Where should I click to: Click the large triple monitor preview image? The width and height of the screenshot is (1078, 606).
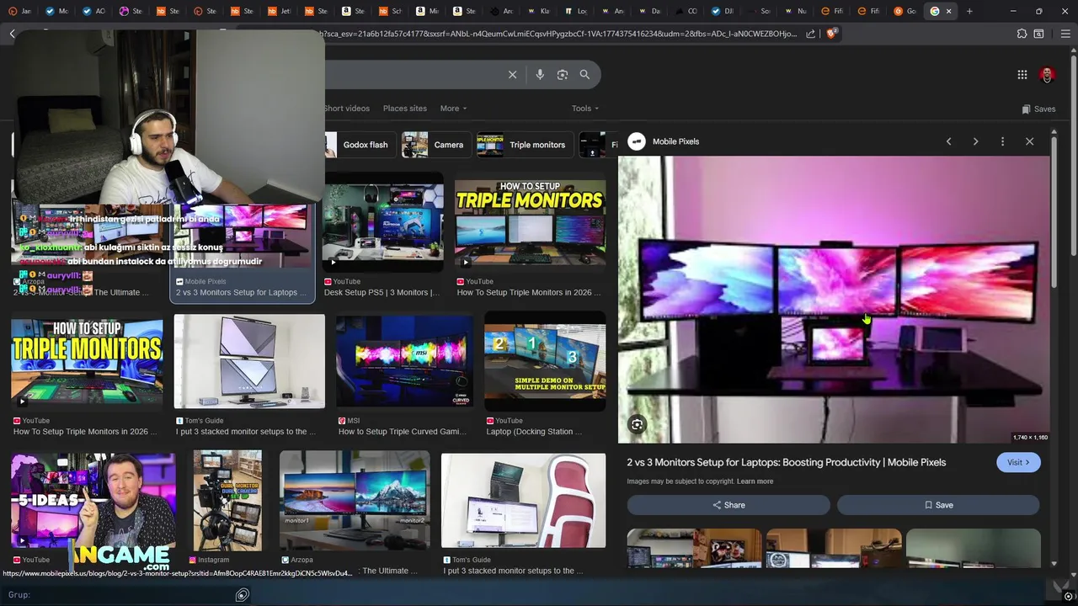834,299
